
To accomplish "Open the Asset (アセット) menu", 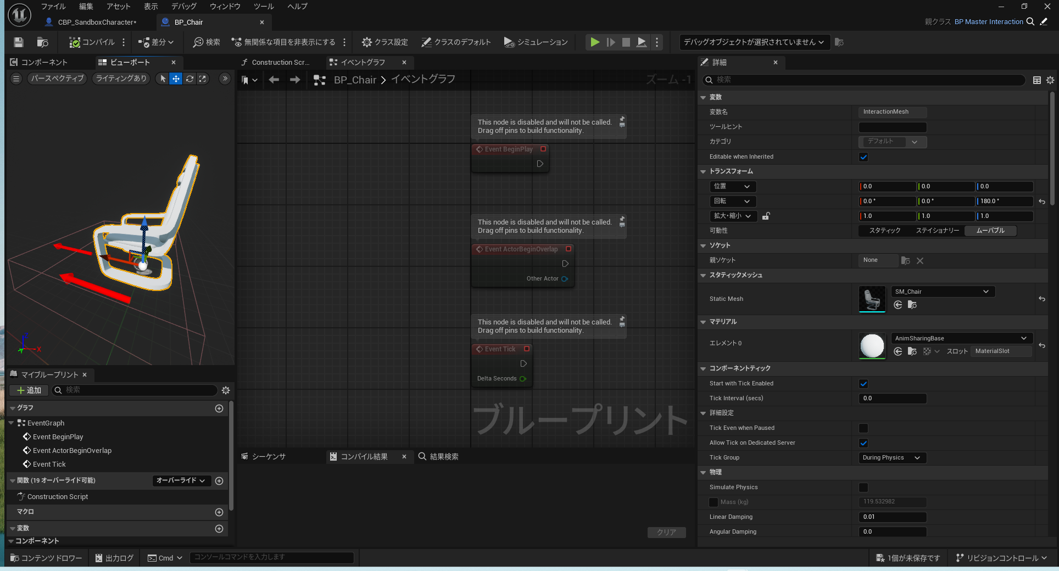I will pos(119,7).
